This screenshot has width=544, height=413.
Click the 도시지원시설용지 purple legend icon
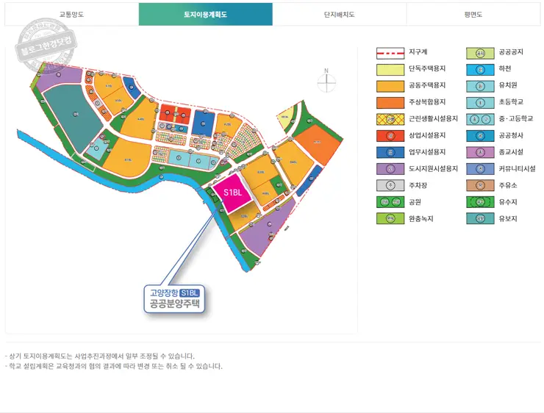390,169
